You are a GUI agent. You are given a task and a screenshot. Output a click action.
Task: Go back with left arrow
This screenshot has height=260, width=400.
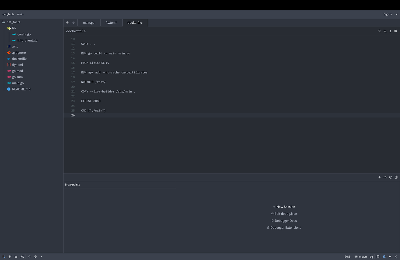click(68, 23)
